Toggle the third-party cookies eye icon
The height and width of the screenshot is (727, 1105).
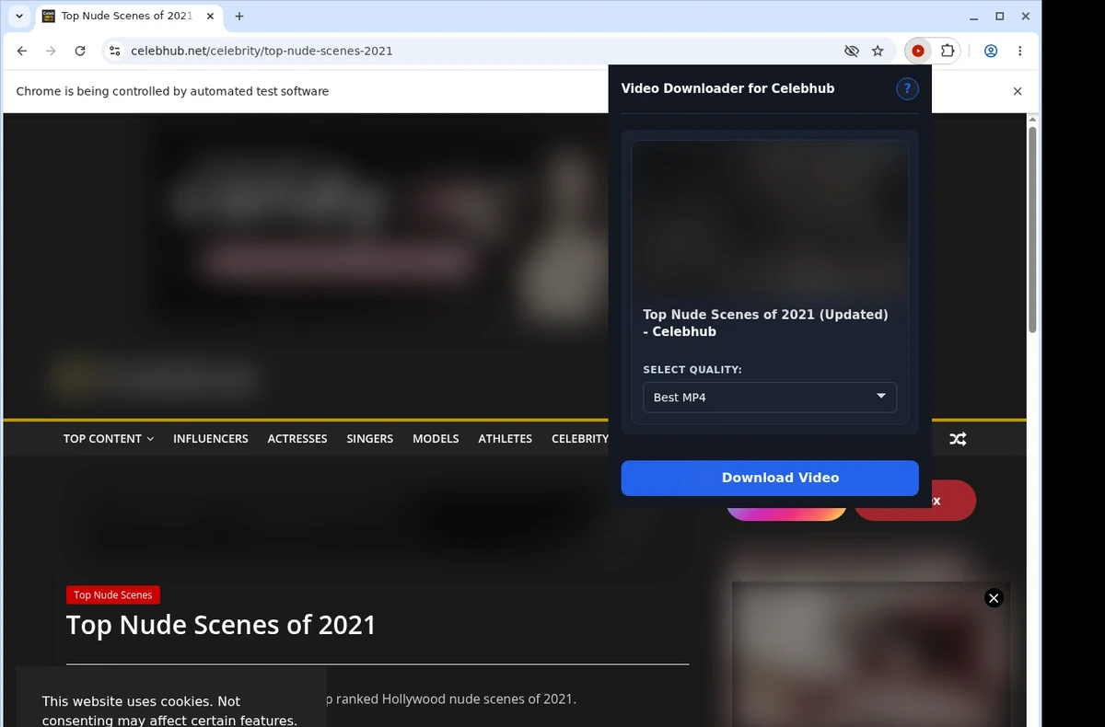(851, 52)
